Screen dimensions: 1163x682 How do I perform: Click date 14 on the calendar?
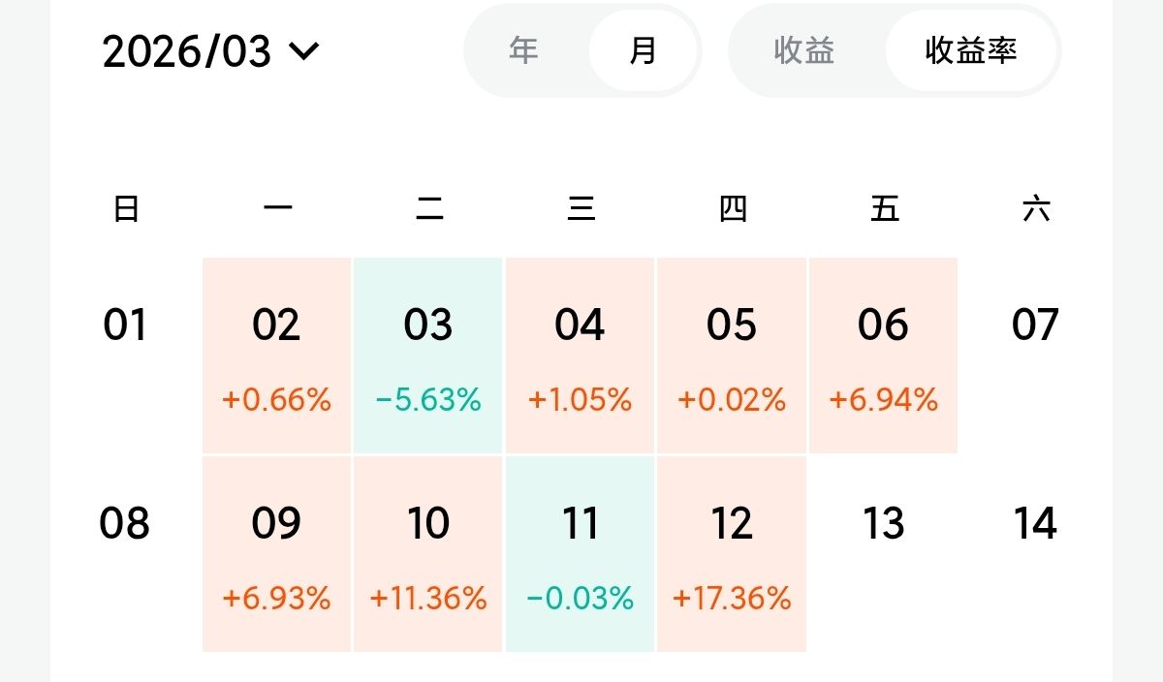click(x=1035, y=523)
